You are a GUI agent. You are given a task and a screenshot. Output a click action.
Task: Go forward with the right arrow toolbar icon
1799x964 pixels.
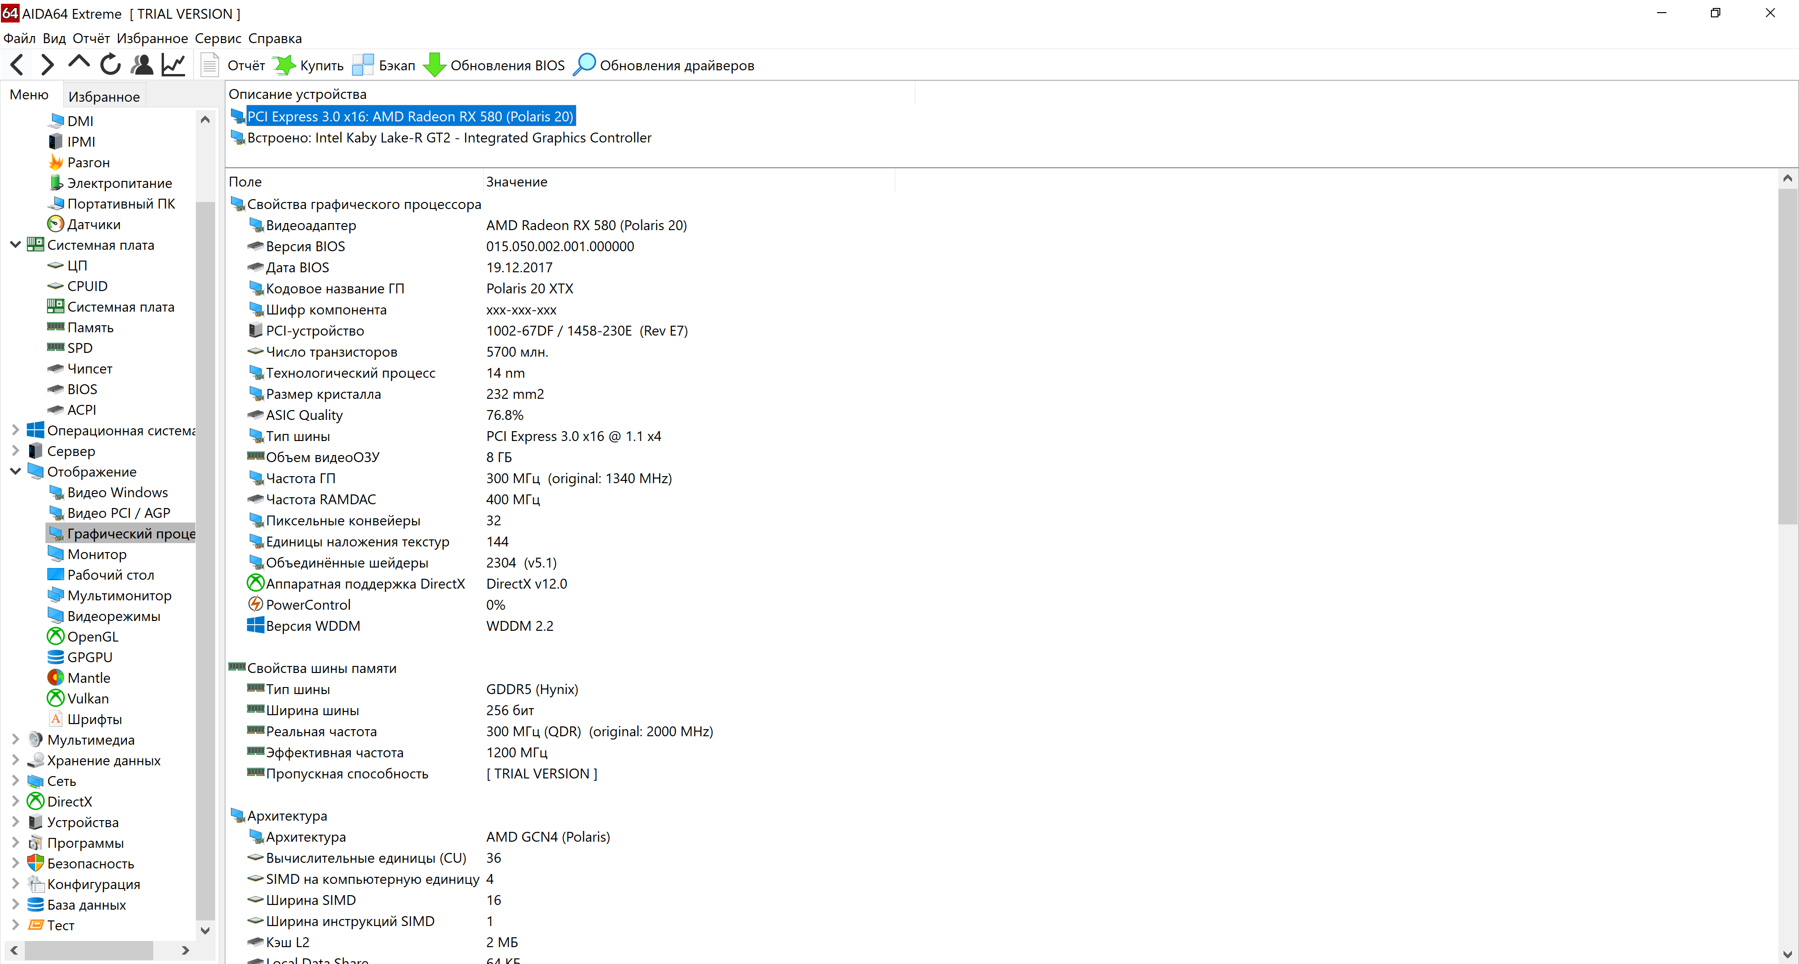tap(47, 65)
